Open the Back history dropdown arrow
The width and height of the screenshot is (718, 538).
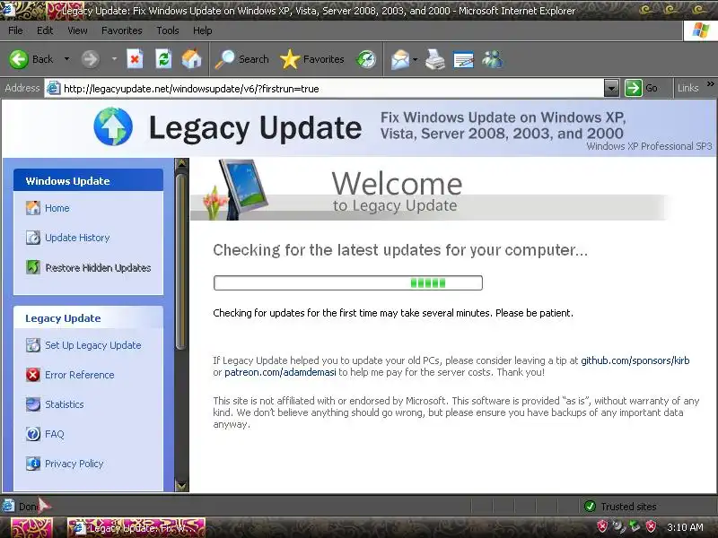coord(66,59)
